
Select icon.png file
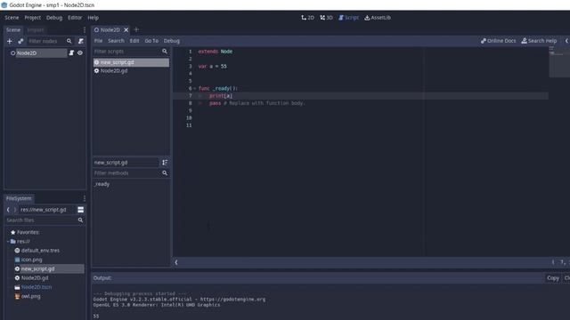[28, 260]
